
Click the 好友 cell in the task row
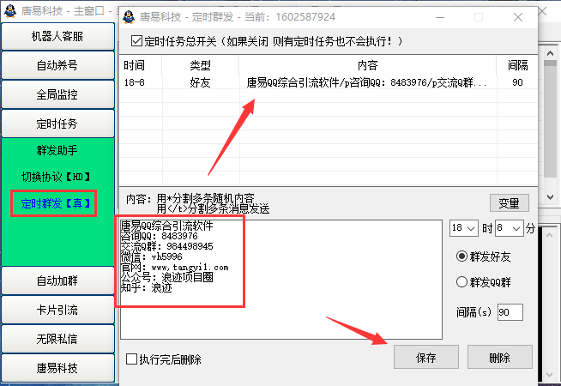click(x=200, y=82)
